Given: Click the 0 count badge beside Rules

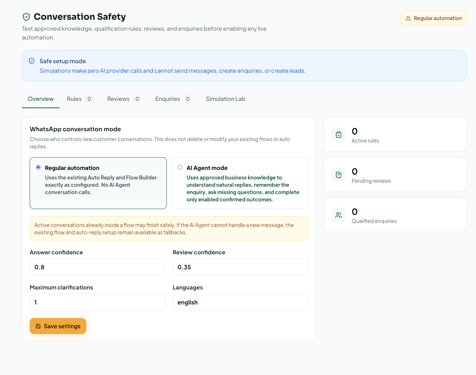Looking at the screenshot, I should [x=89, y=99].
